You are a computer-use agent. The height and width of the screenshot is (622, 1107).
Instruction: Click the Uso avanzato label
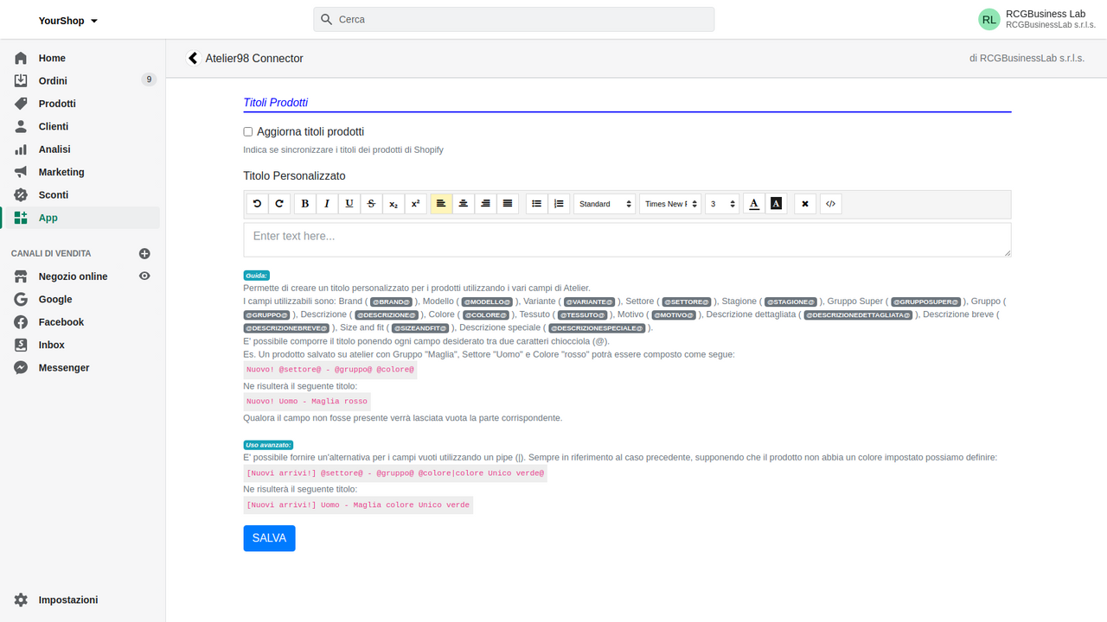268,445
